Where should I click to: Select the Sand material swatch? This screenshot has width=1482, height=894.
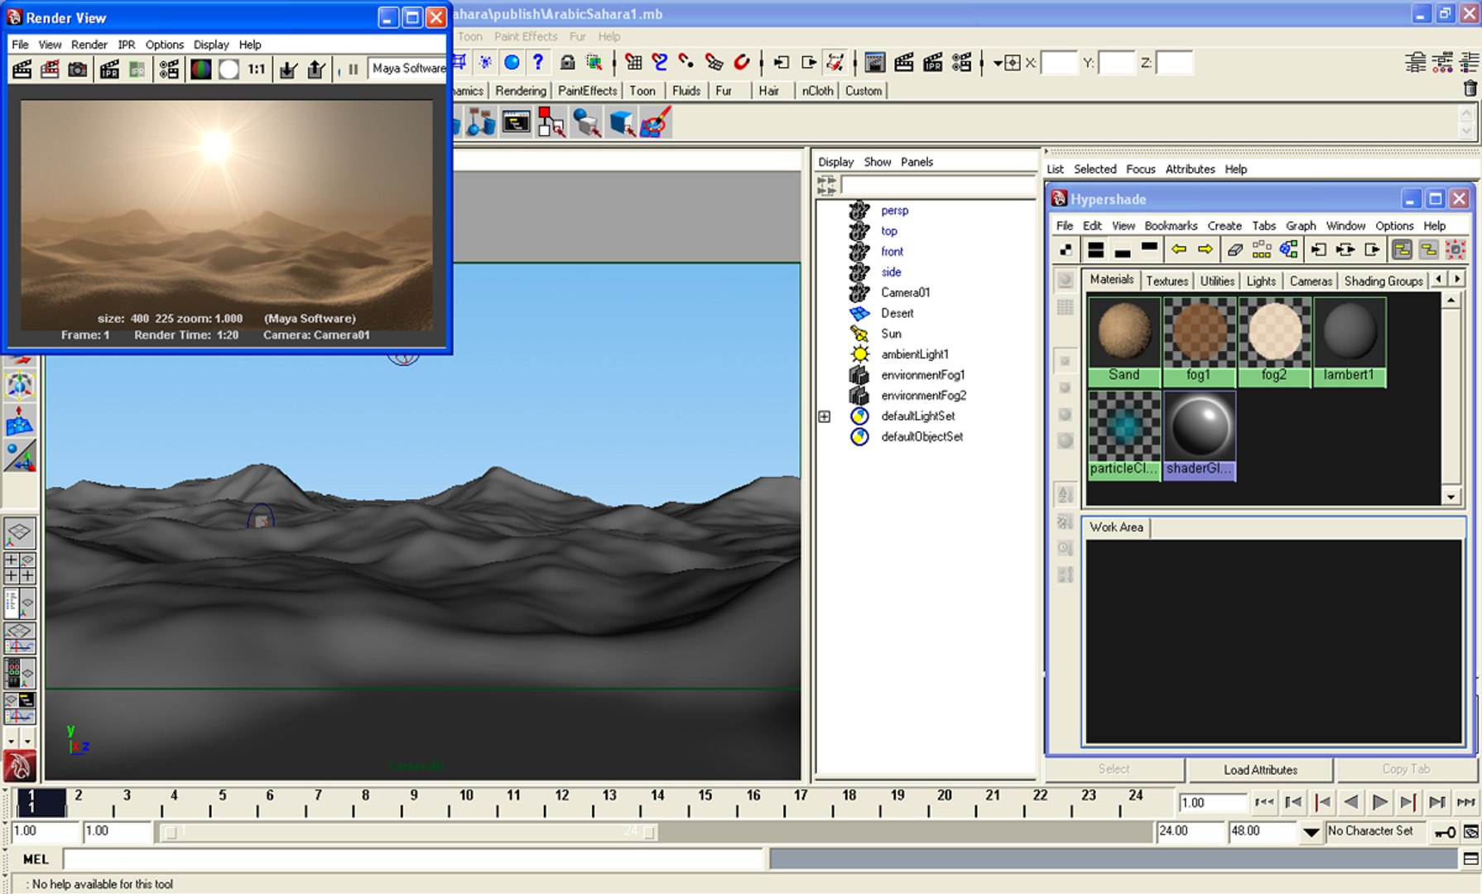[1124, 341]
